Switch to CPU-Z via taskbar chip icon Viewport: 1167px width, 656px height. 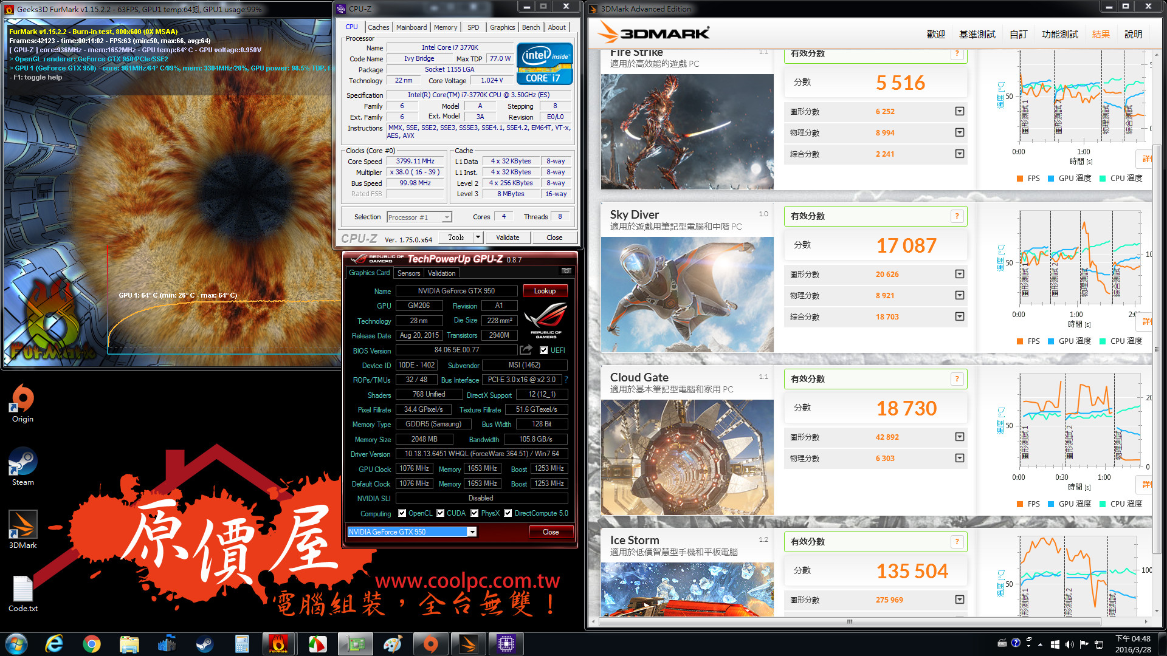pyautogui.click(x=506, y=644)
